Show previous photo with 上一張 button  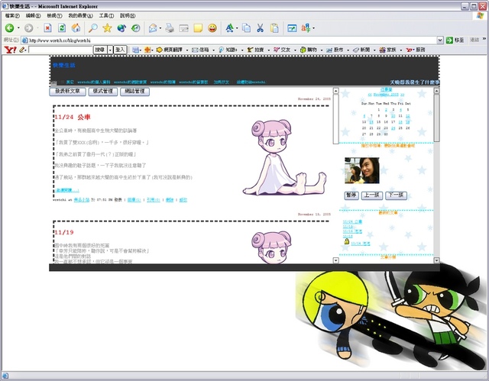(372, 195)
